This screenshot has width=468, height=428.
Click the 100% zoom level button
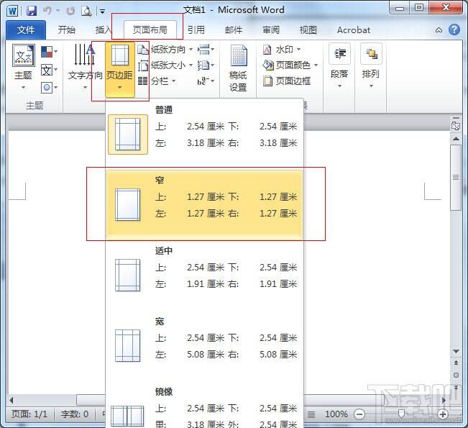pos(336,414)
